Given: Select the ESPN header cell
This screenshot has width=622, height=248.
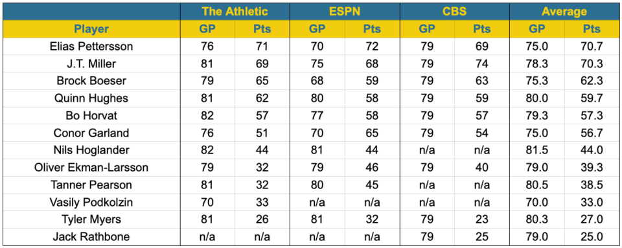Looking at the screenshot, I should click(345, 12).
